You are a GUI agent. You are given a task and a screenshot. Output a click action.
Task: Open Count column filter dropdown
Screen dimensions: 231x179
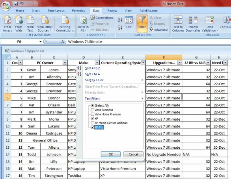click(21, 63)
